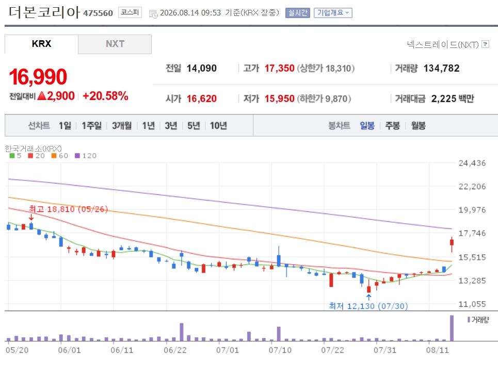498x365 pixels.
Task: Switch to the NXT tab
Action: pyautogui.click(x=115, y=44)
